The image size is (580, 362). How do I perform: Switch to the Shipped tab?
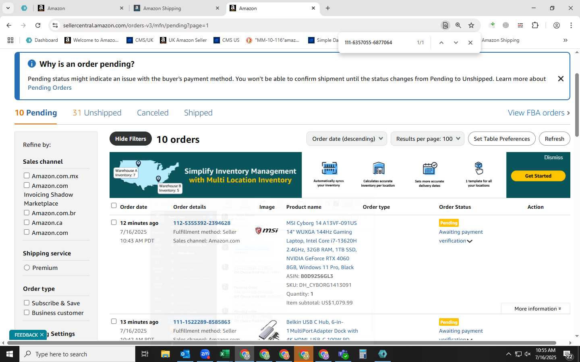pyautogui.click(x=198, y=113)
